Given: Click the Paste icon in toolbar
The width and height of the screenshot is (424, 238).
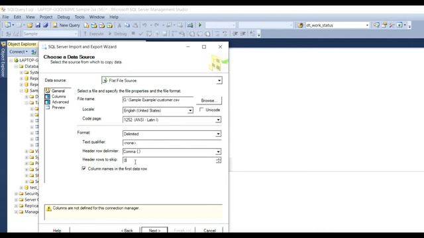Looking at the screenshot, I should [135, 25].
